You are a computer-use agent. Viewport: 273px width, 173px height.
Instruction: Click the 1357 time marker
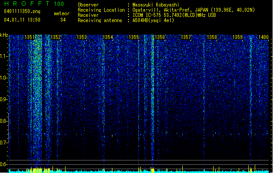[186, 37]
